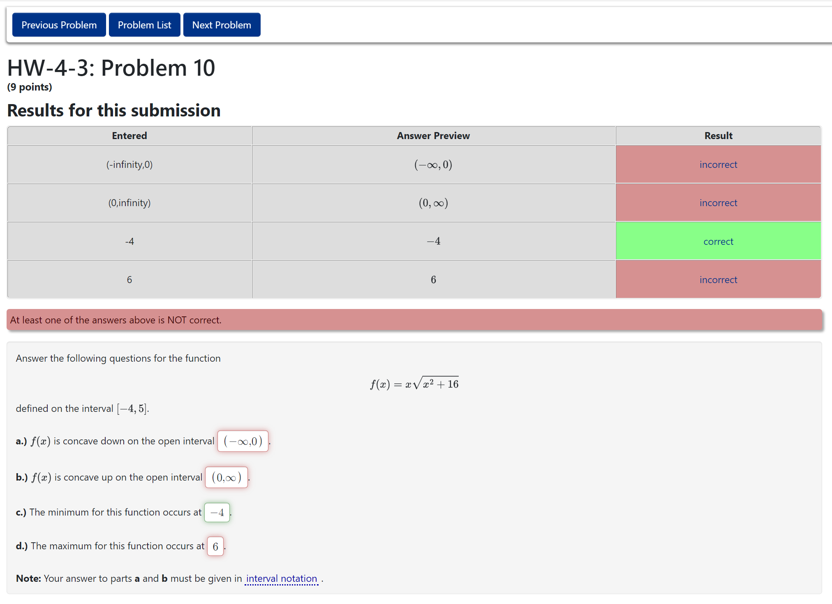Click the Entered column header
This screenshot has width=832, height=604.
click(129, 136)
